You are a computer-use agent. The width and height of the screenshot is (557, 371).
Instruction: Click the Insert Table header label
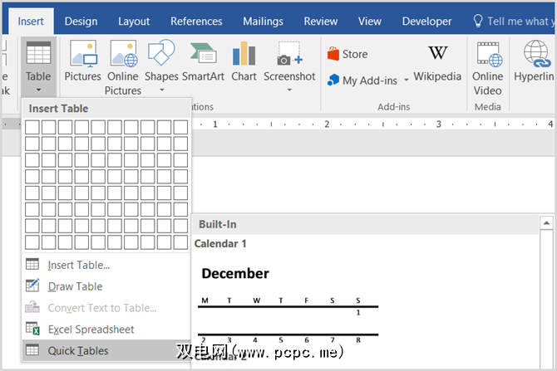59,109
